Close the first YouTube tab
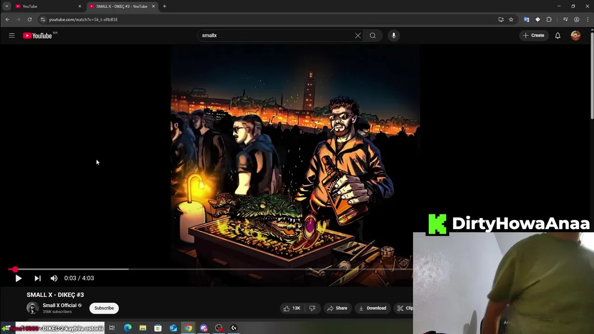This screenshot has height=334, width=594. pos(80,6)
